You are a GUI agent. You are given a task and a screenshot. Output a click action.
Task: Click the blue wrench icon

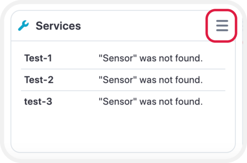(23, 25)
